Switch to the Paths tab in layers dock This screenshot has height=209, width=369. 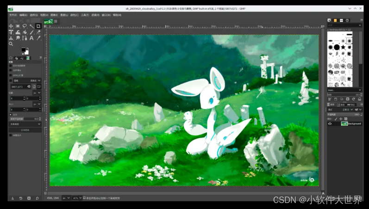(x=351, y=104)
